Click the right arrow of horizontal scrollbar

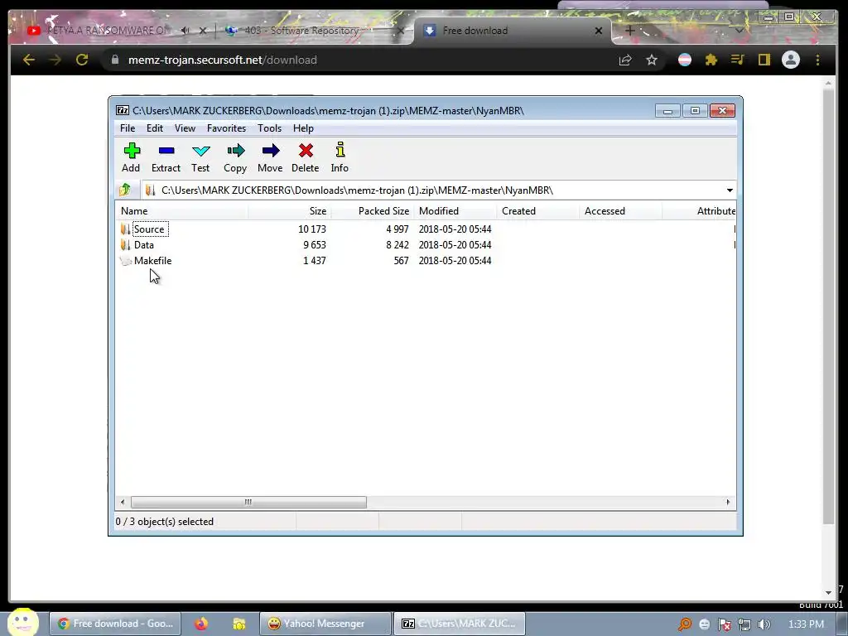(x=728, y=503)
